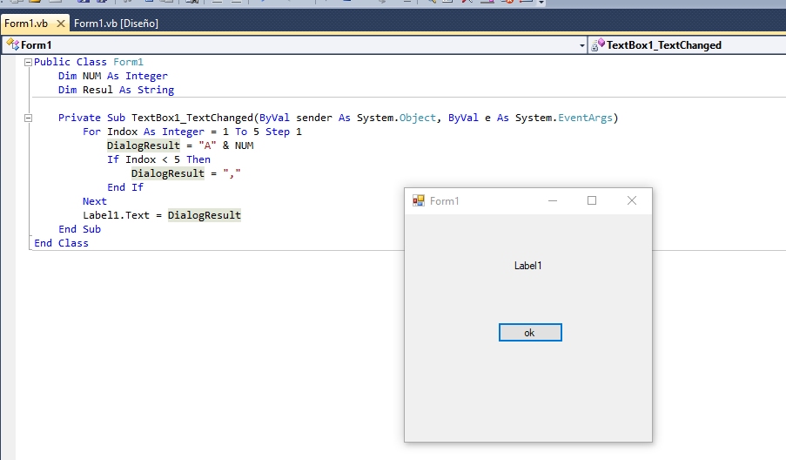
Task: Click the EventArgs type in Sub signature
Action: pos(585,118)
